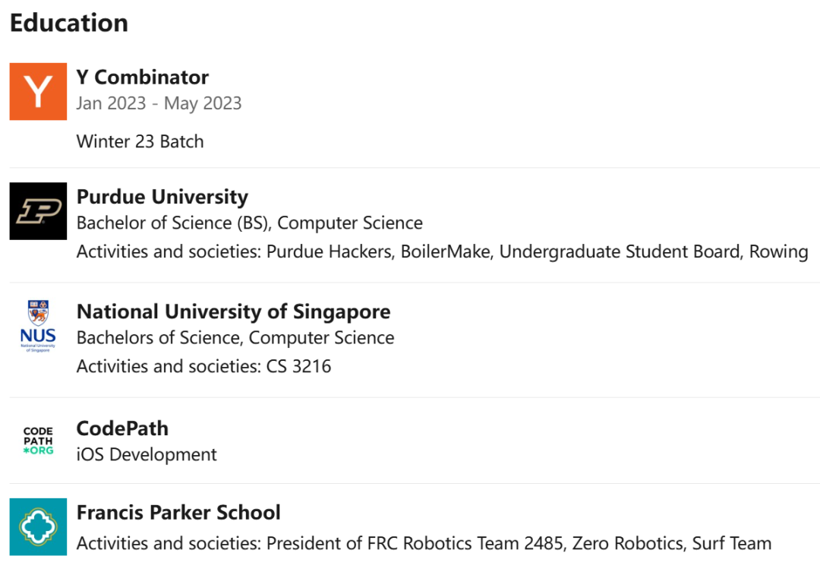The width and height of the screenshot is (820, 572).
Task: Click the Purdue University P logo
Action: (38, 211)
